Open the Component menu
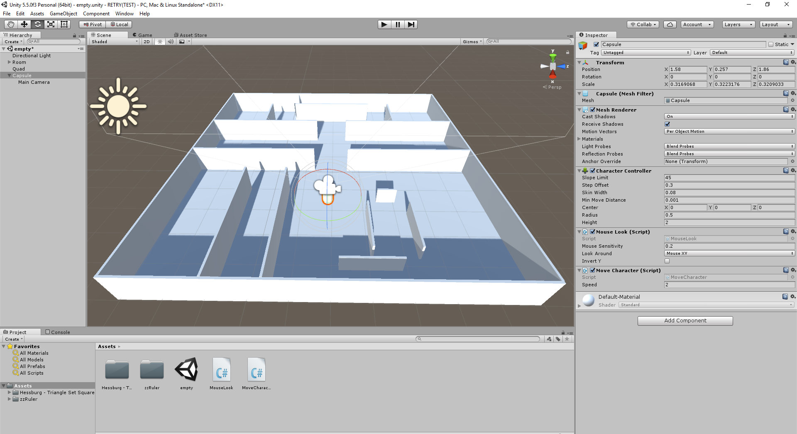Viewport: 797px width, 434px height. 96,14
